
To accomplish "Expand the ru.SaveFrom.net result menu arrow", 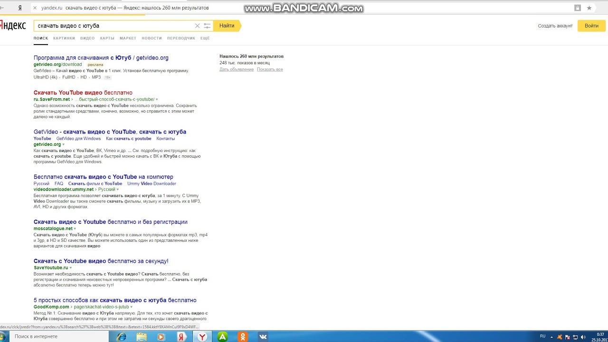I will click(157, 100).
